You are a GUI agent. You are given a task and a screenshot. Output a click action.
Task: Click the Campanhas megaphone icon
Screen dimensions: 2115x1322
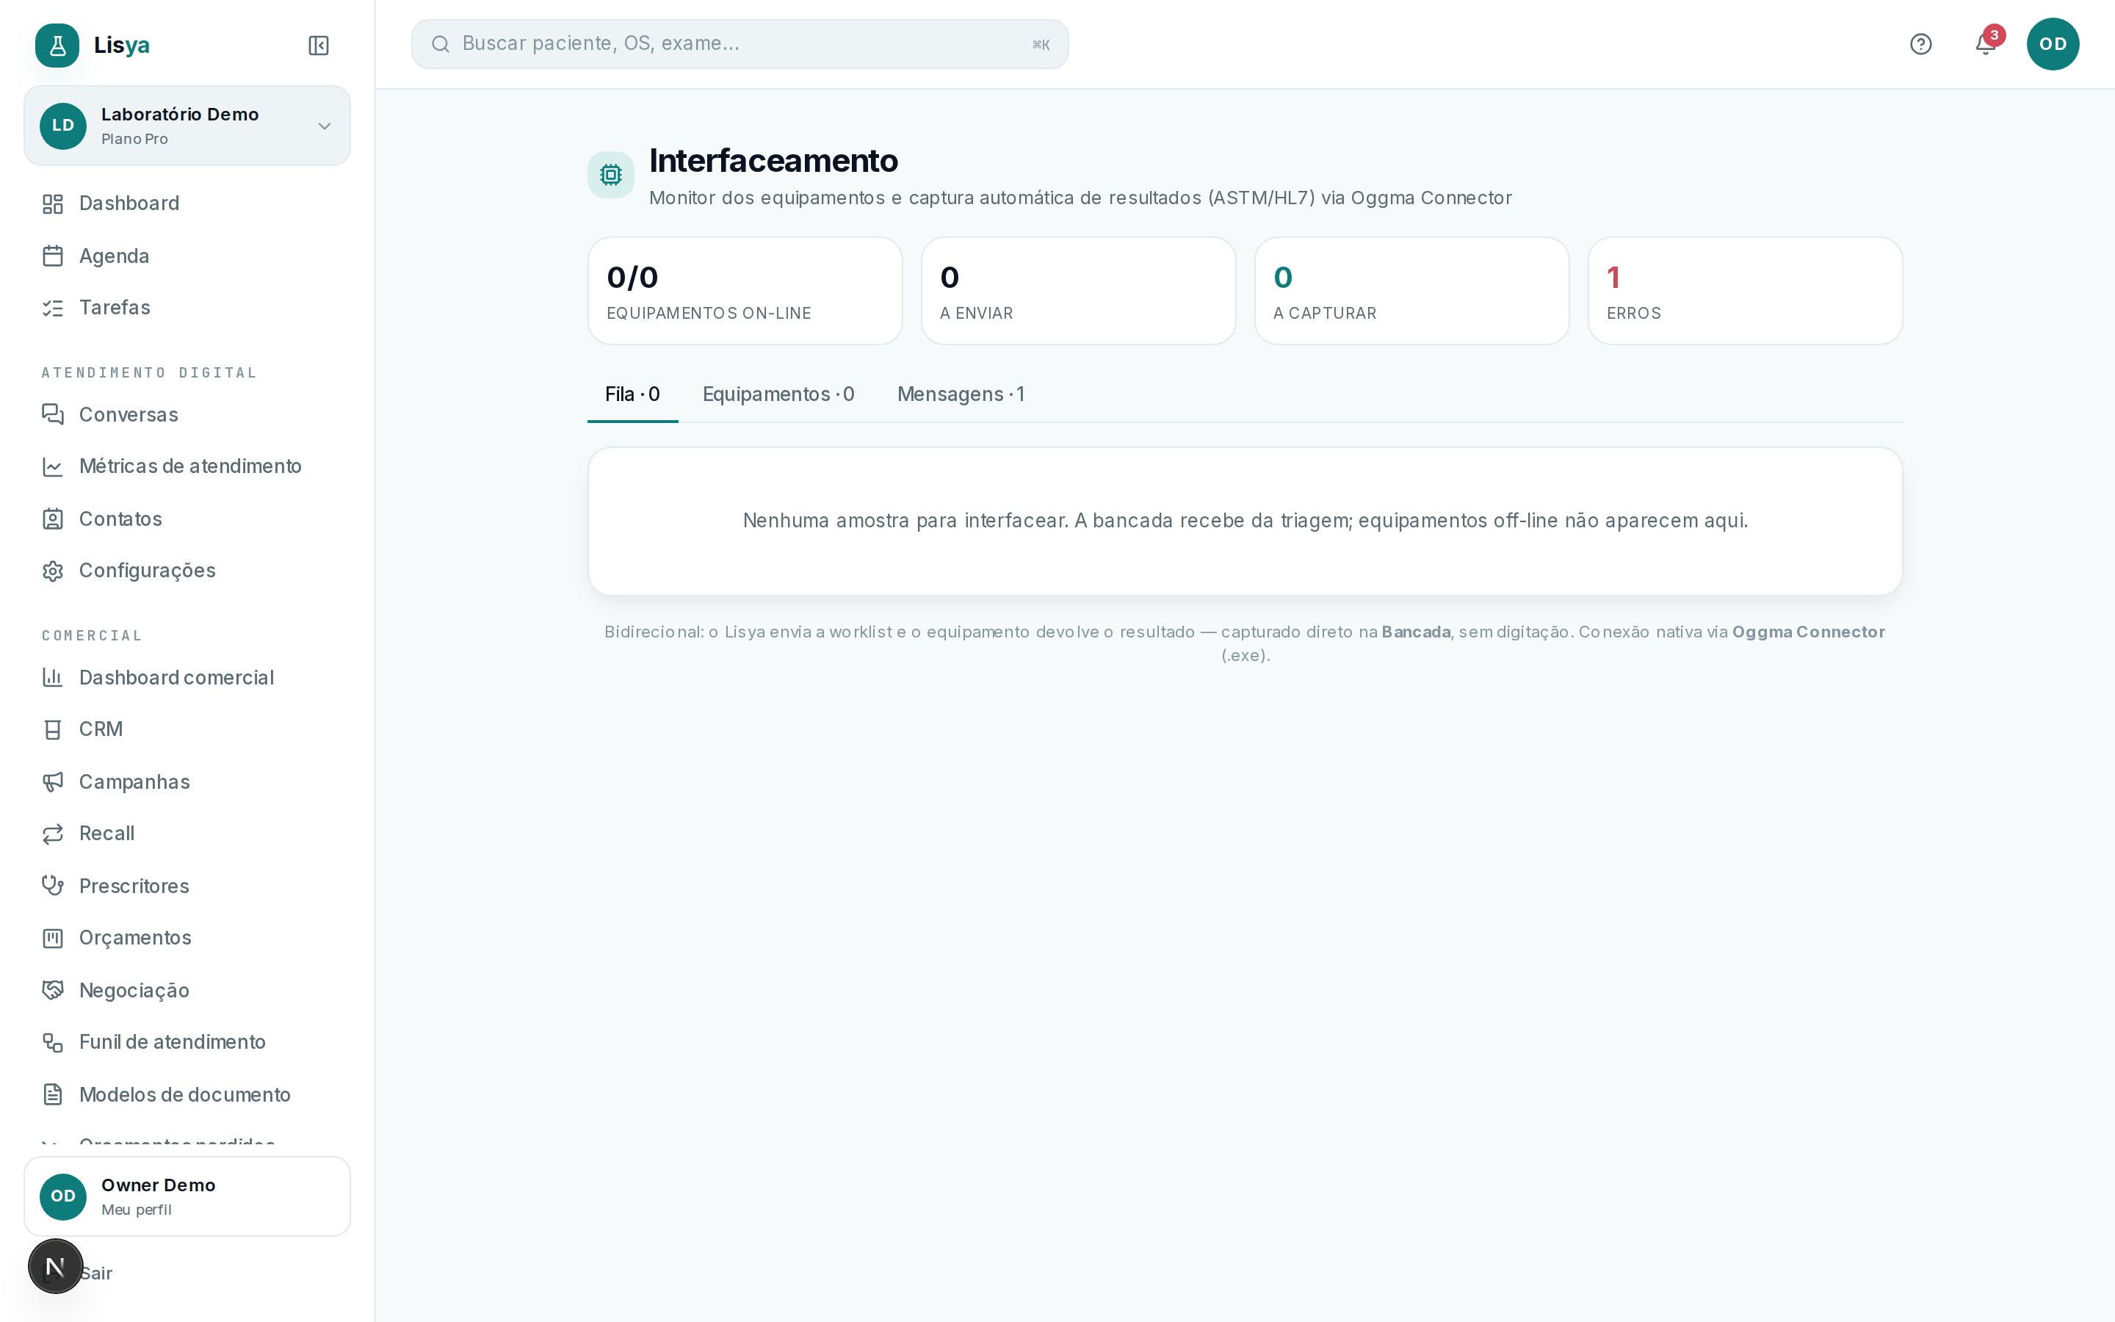[52, 781]
